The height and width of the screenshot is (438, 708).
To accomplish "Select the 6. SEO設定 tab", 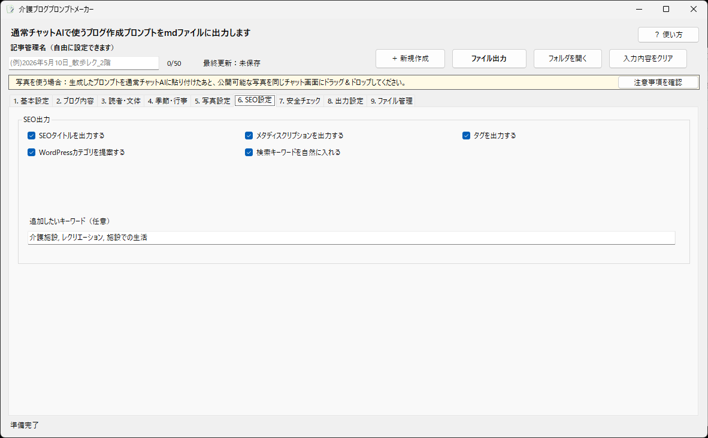I will point(255,100).
